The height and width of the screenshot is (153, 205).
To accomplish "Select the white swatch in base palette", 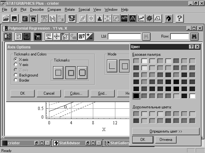I will pyautogui.click(x=192, y=96).
